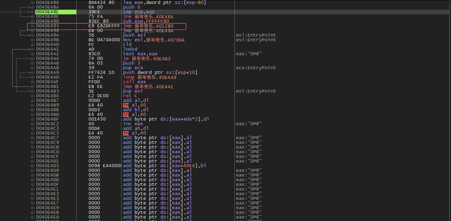
Task: Toggle breakpoint dot at address 0040E4AF
Action: 33,82
